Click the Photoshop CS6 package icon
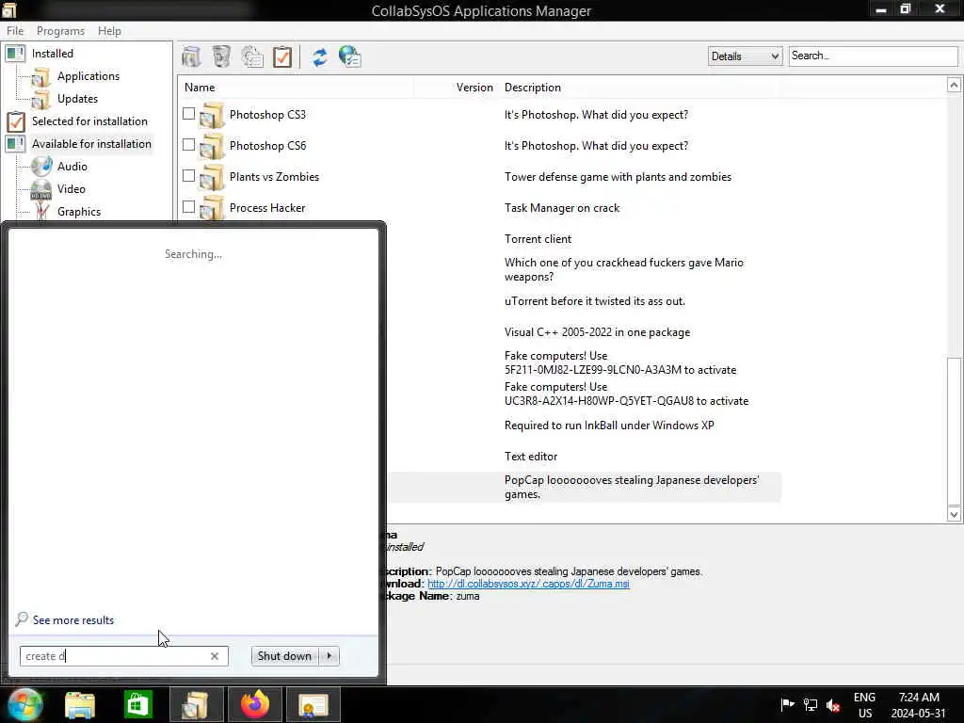This screenshot has height=723, width=964. coord(212,146)
